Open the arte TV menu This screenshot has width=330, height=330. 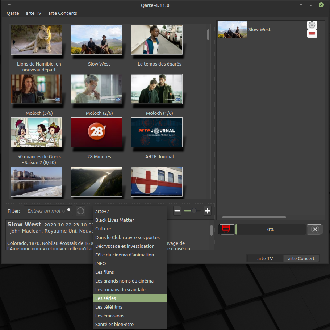pyautogui.click(x=33, y=13)
